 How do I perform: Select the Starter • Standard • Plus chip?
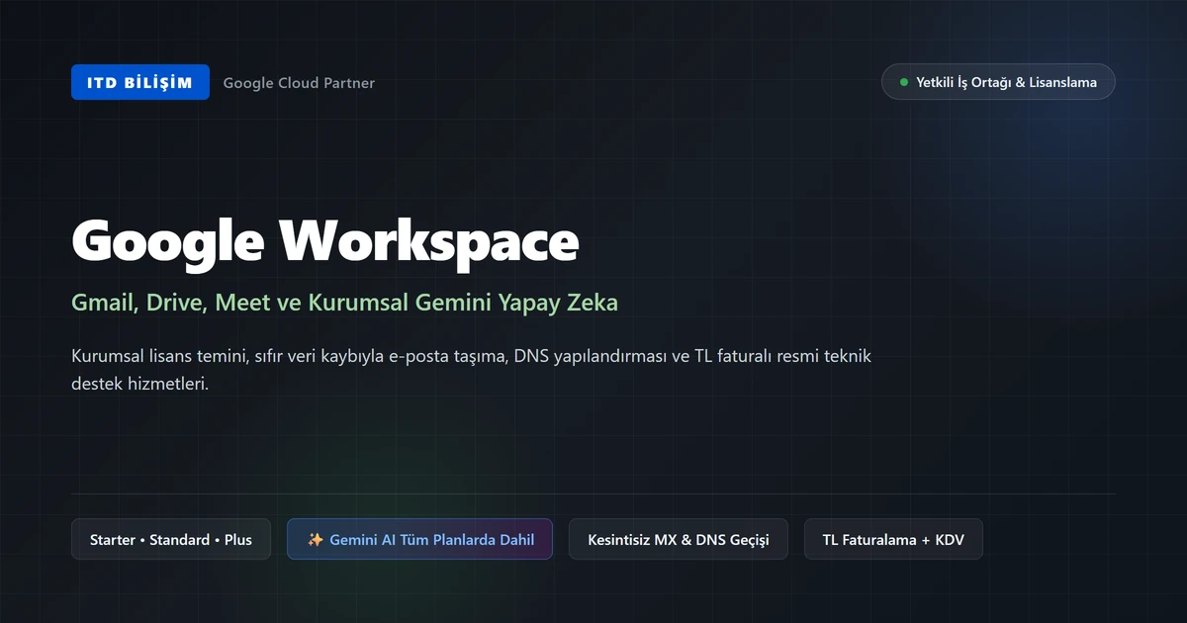coord(171,539)
